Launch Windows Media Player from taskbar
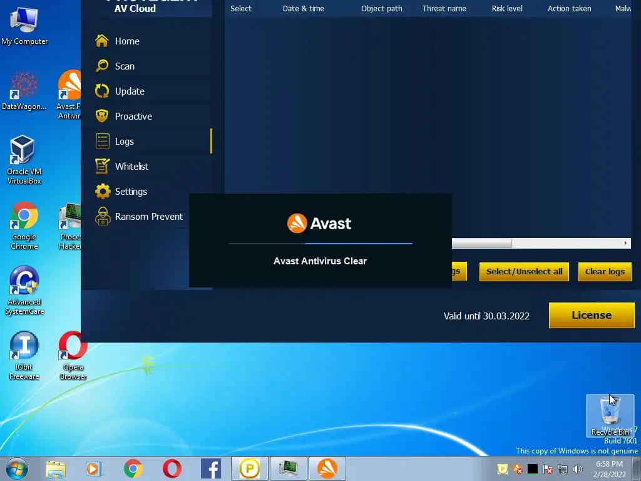This screenshot has height=481, width=641. 93,468
